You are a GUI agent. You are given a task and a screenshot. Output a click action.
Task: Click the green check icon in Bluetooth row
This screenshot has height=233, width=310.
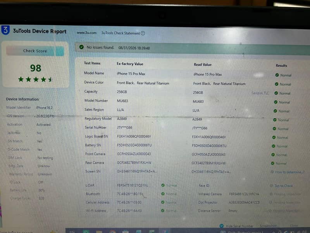pos(163,194)
